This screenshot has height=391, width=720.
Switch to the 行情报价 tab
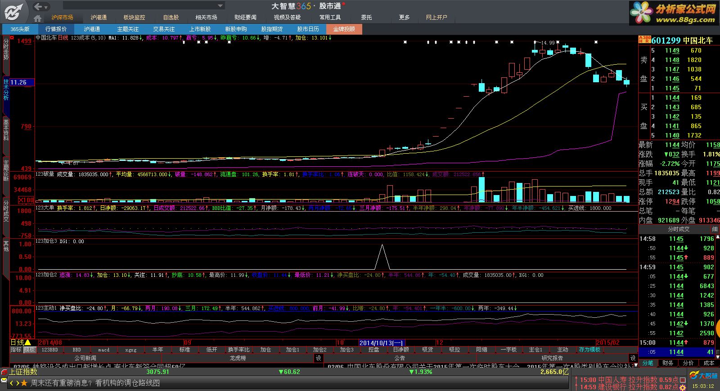pos(56,29)
